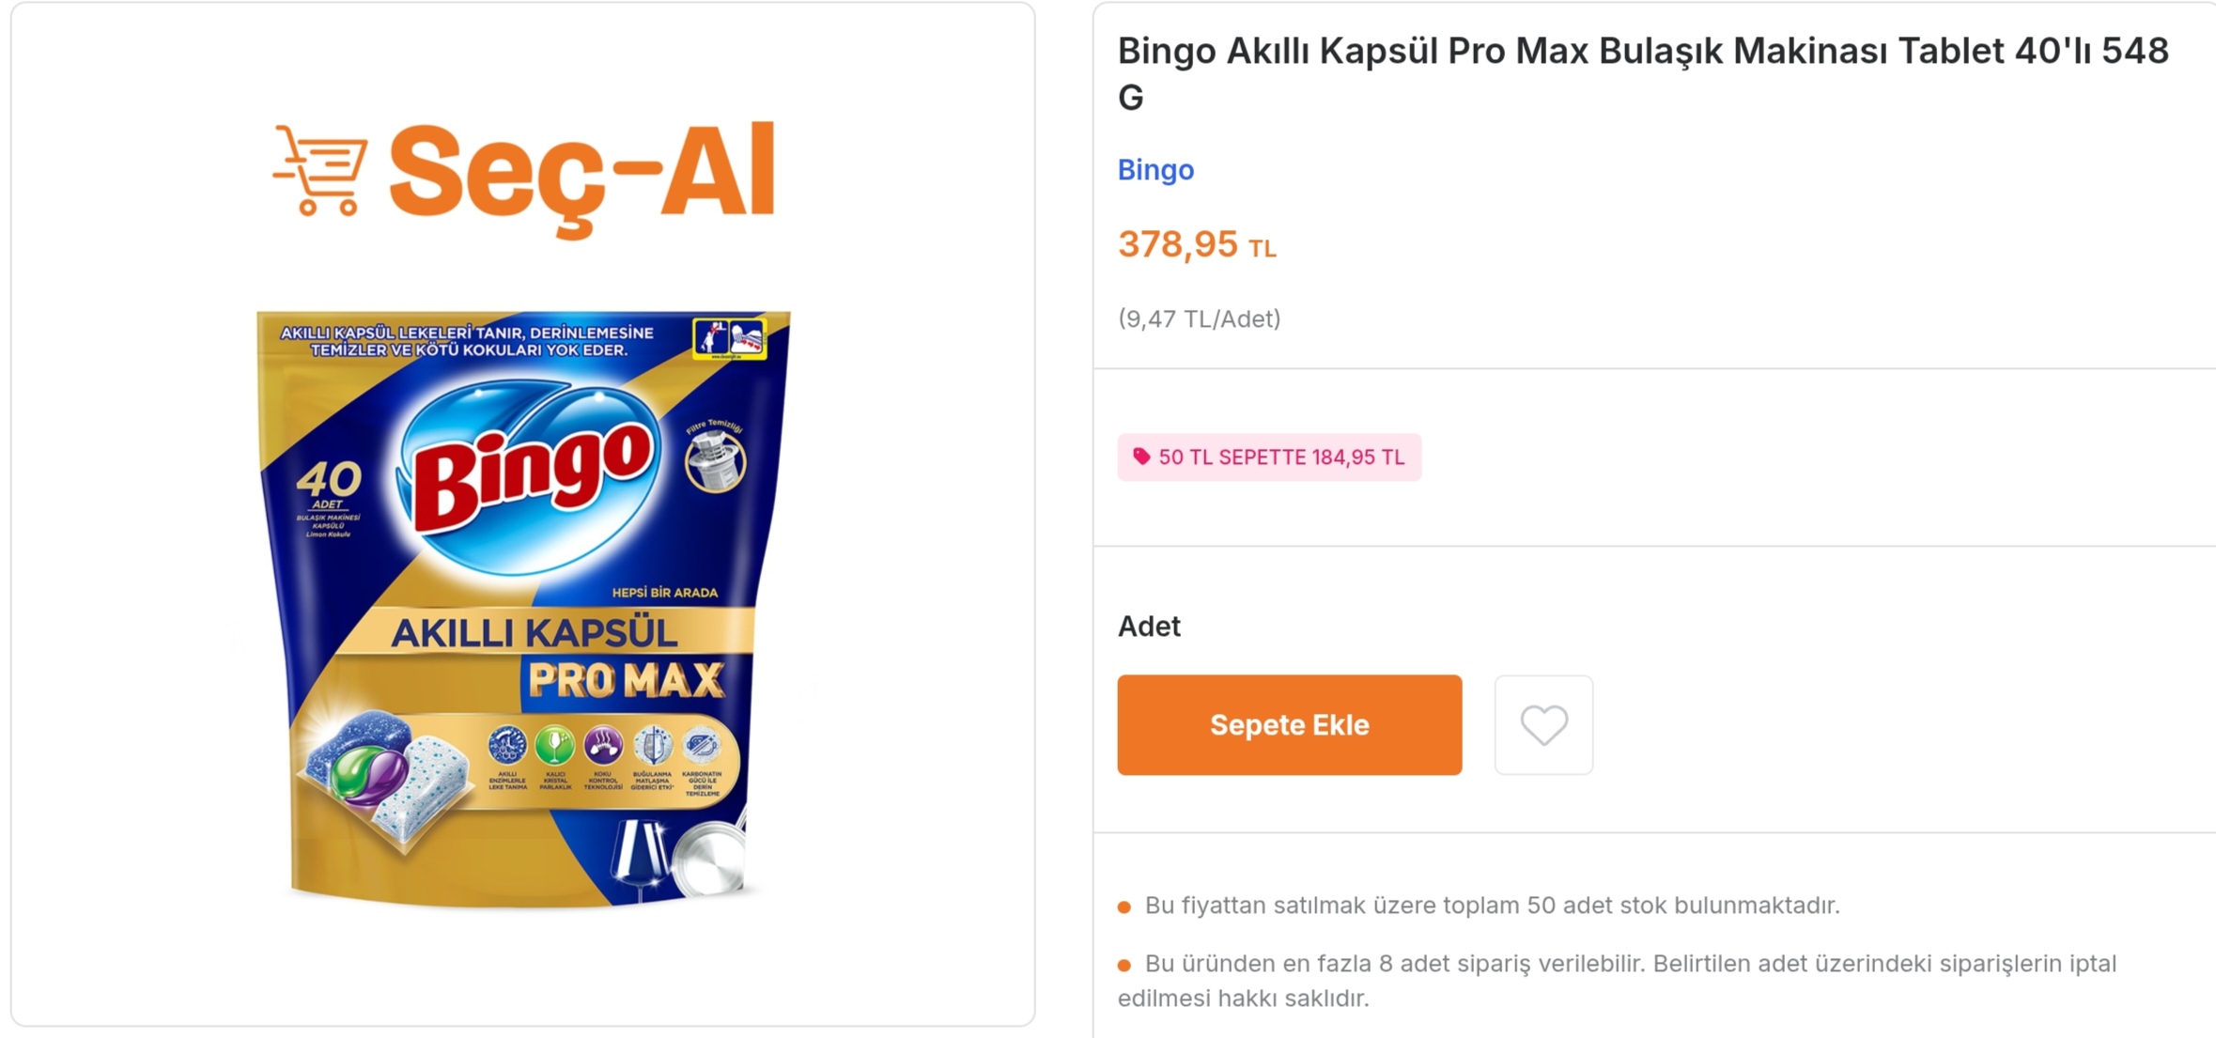Click the Filtre Temizliği icon on the package
The image size is (2216, 1038).
pyautogui.click(x=716, y=459)
